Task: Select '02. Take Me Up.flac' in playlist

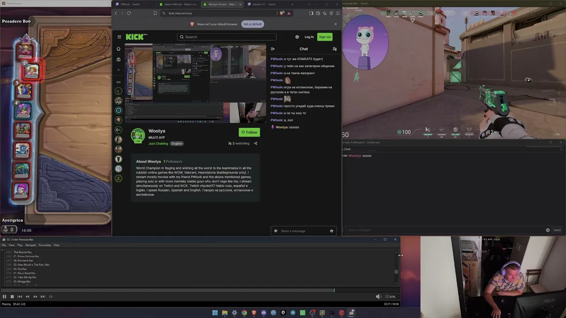Action: pyautogui.click(x=25, y=277)
